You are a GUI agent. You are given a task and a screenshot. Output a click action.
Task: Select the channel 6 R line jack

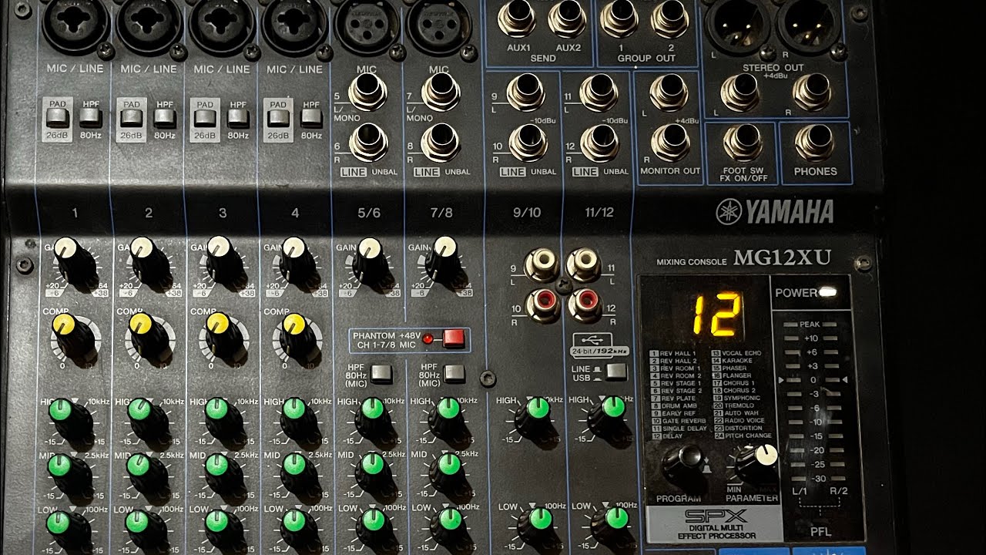coord(368,143)
